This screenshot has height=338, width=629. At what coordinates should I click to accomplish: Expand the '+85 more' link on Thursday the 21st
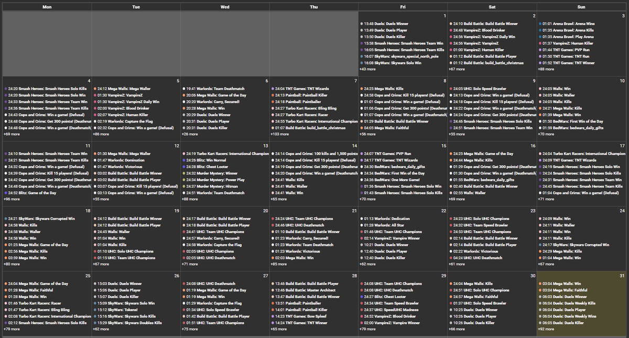tap(278, 264)
